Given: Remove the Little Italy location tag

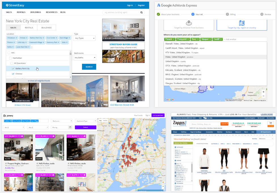Looking at the screenshot, I should [26, 43].
